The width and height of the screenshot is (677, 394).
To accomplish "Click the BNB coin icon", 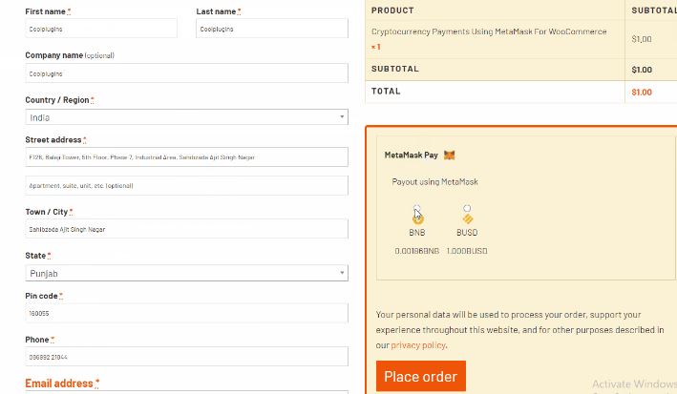I will [417, 219].
